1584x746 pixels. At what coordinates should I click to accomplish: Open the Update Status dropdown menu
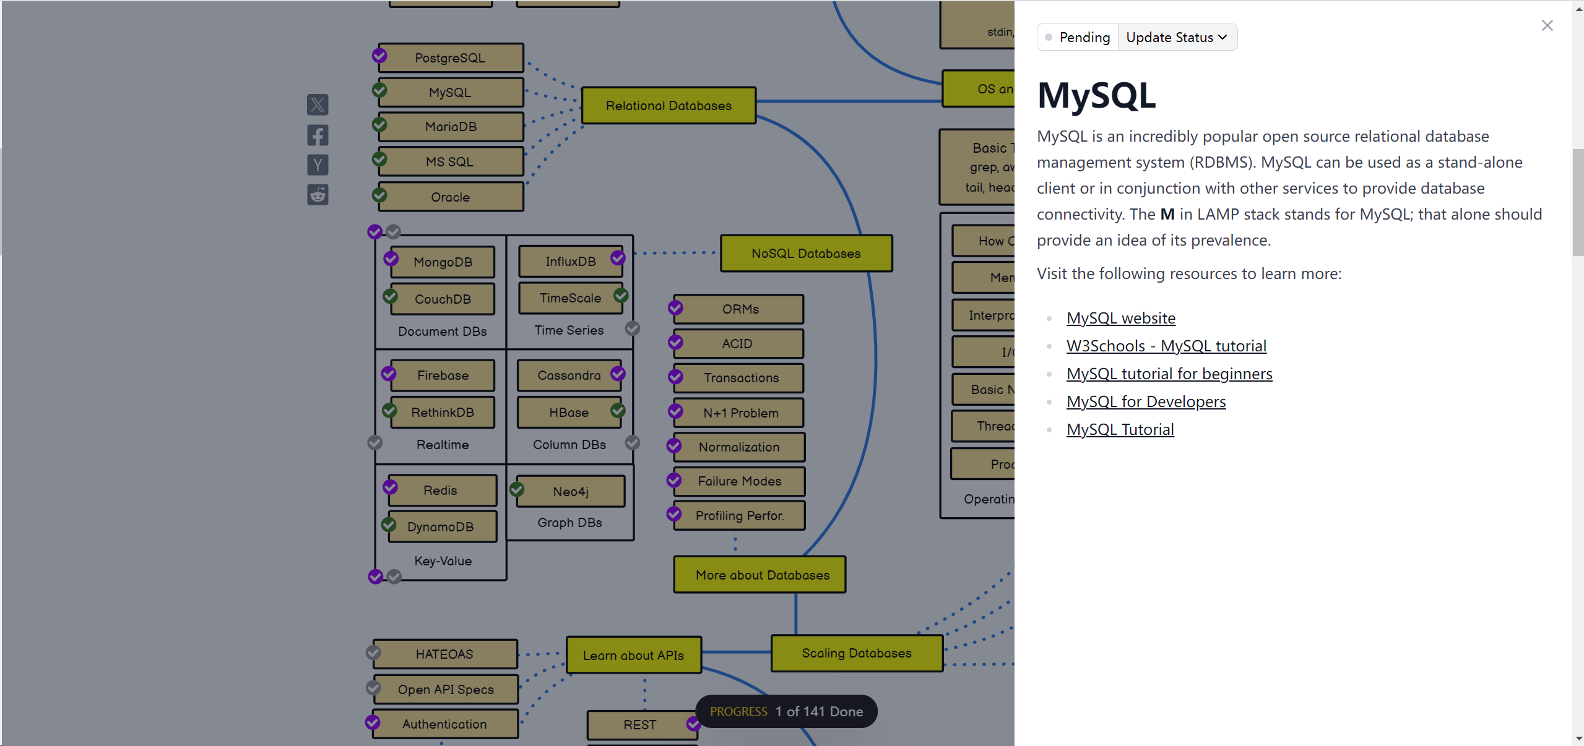point(1175,37)
